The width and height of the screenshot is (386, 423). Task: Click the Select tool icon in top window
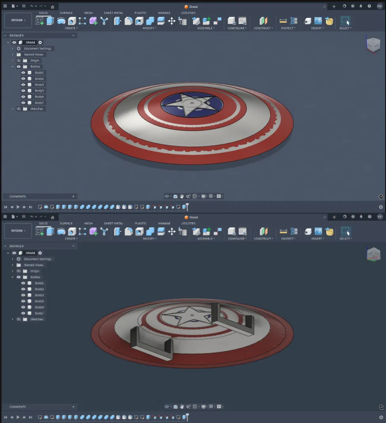click(345, 21)
